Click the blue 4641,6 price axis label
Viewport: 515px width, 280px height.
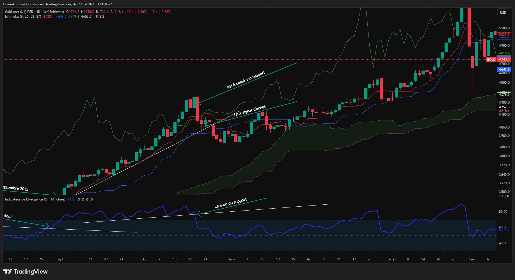504,69
